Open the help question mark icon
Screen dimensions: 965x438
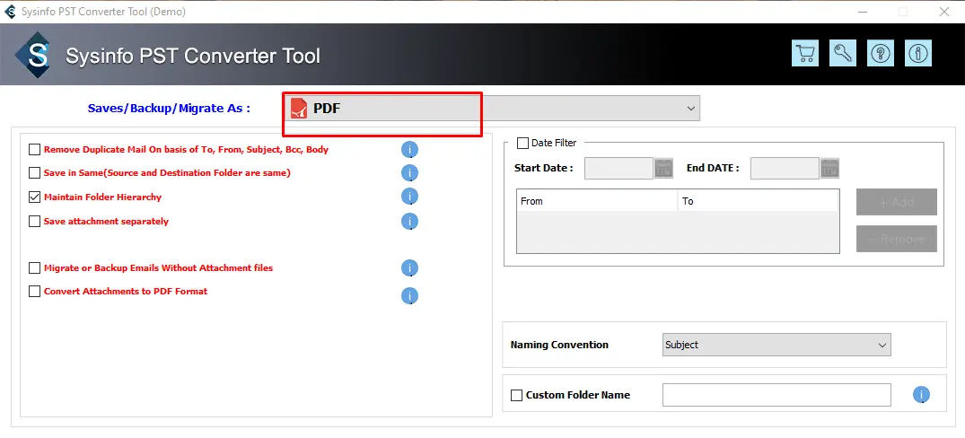tap(880, 54)
